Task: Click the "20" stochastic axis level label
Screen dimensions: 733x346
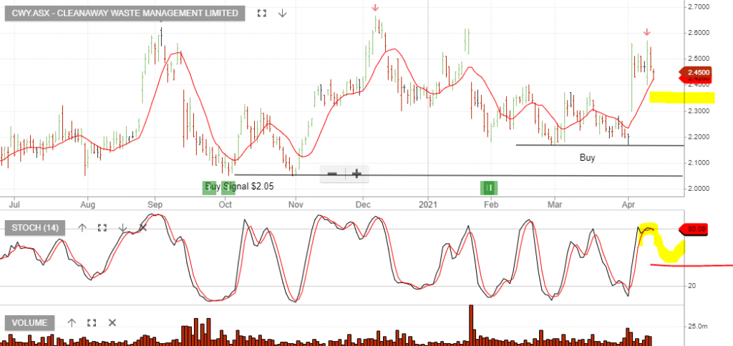Action: click(693, 286)
